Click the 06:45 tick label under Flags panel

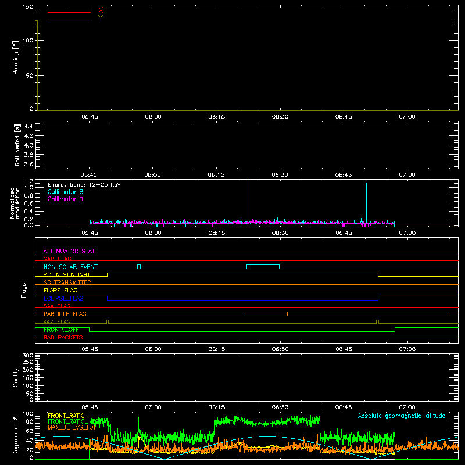[344, 349]
